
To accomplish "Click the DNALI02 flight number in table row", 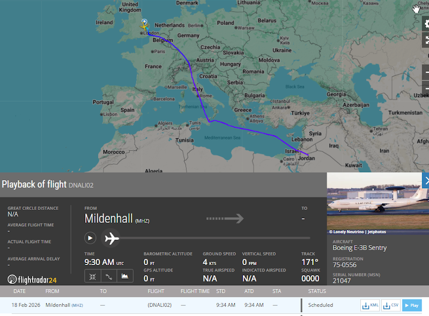I will (159, 305).
